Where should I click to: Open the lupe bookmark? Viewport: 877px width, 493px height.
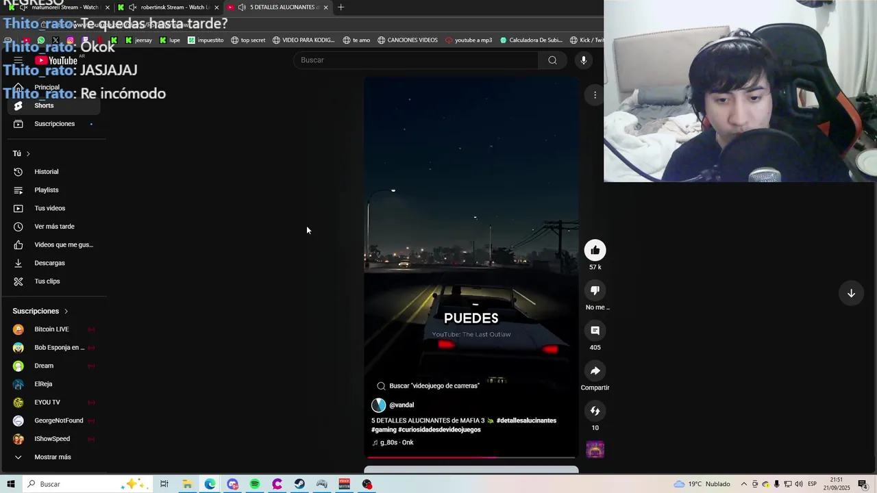pos(170,40)
